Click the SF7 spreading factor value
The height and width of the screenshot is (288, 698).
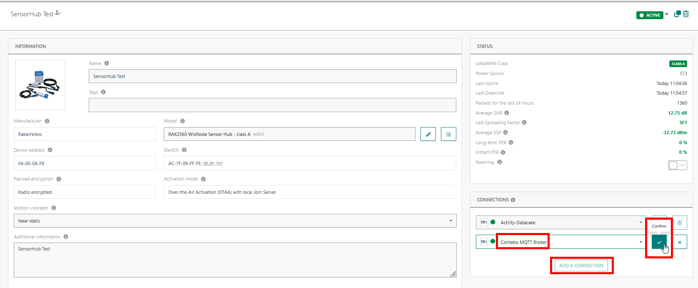(683, 123)
